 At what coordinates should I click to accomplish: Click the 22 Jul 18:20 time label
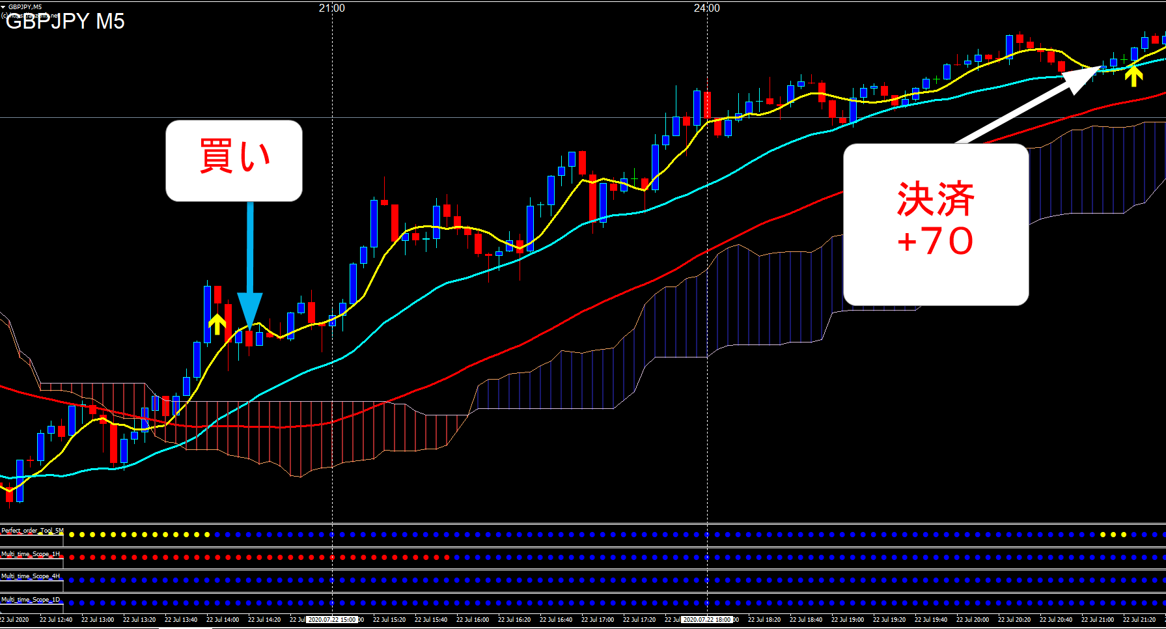coord(764,620)
